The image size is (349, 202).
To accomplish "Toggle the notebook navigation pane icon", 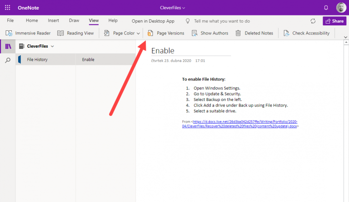I will pos(8,46).
